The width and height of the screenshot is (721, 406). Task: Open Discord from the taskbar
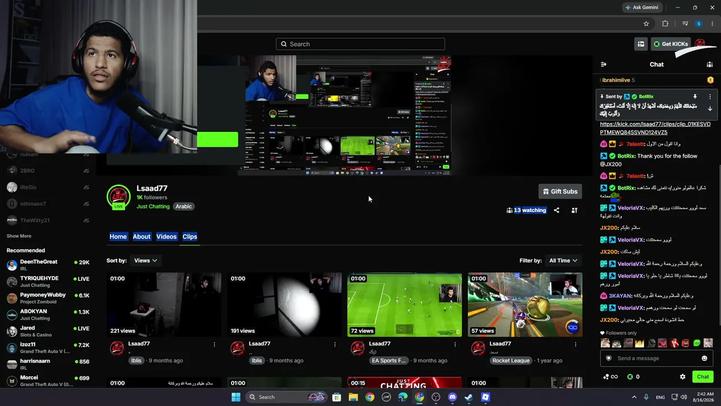452,397
